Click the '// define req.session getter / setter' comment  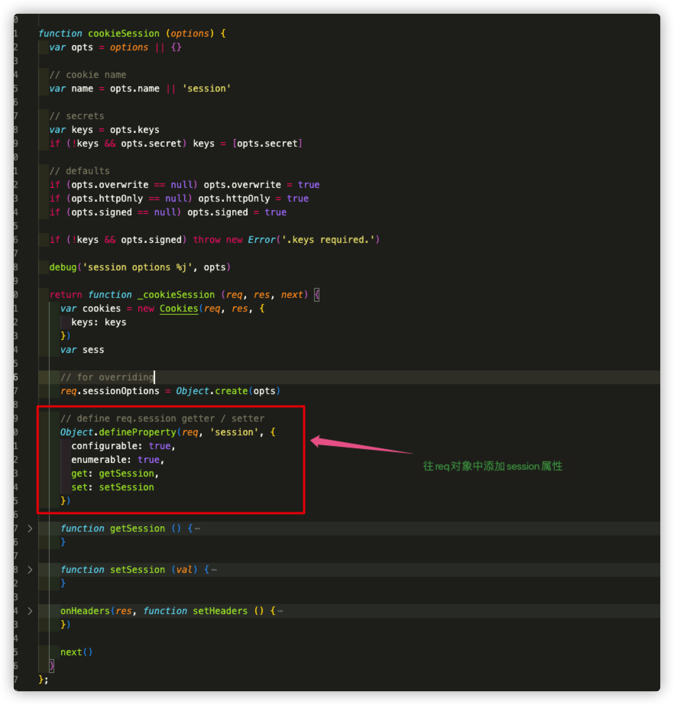(x=162, y=419)
